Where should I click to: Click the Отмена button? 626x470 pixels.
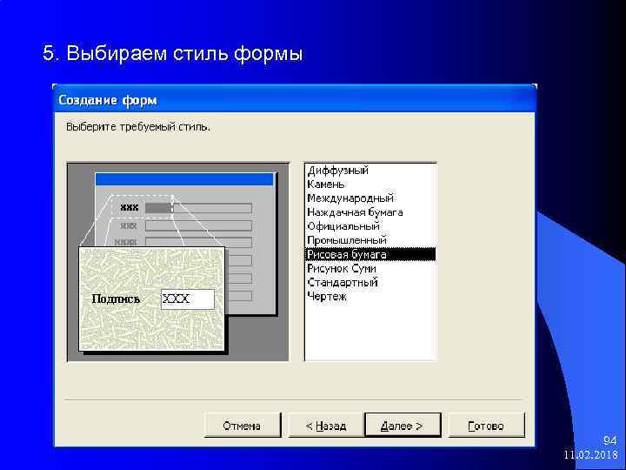pyautogui.click(x=243, y=426)
